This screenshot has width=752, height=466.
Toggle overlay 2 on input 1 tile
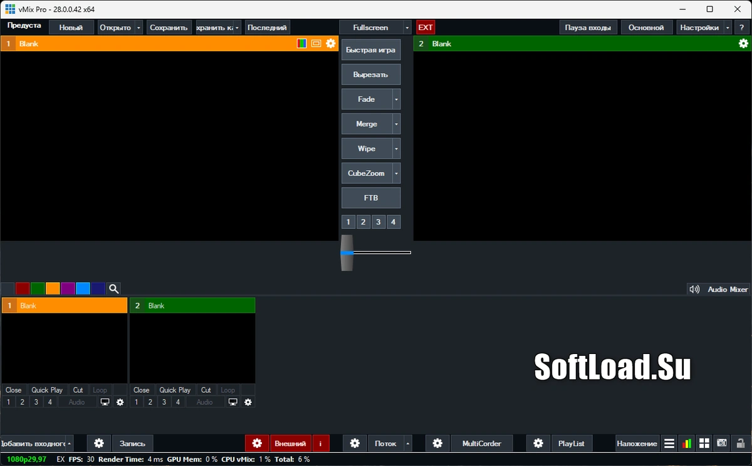(x=22, y=402)
